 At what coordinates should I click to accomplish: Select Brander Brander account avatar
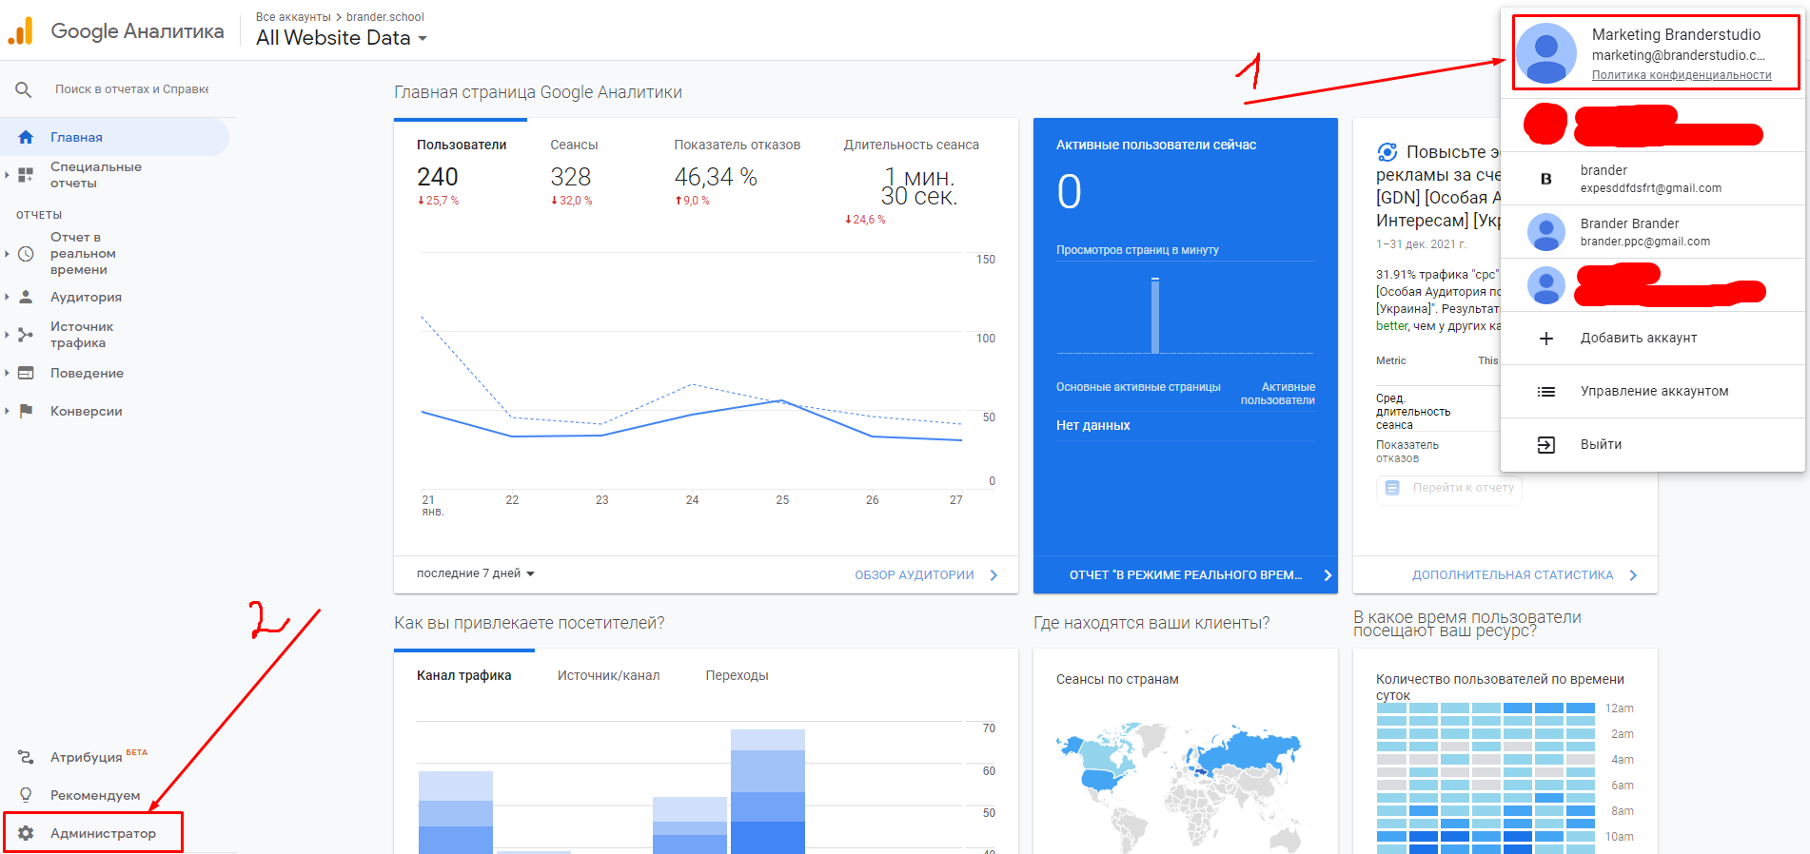click(1546, 232)
